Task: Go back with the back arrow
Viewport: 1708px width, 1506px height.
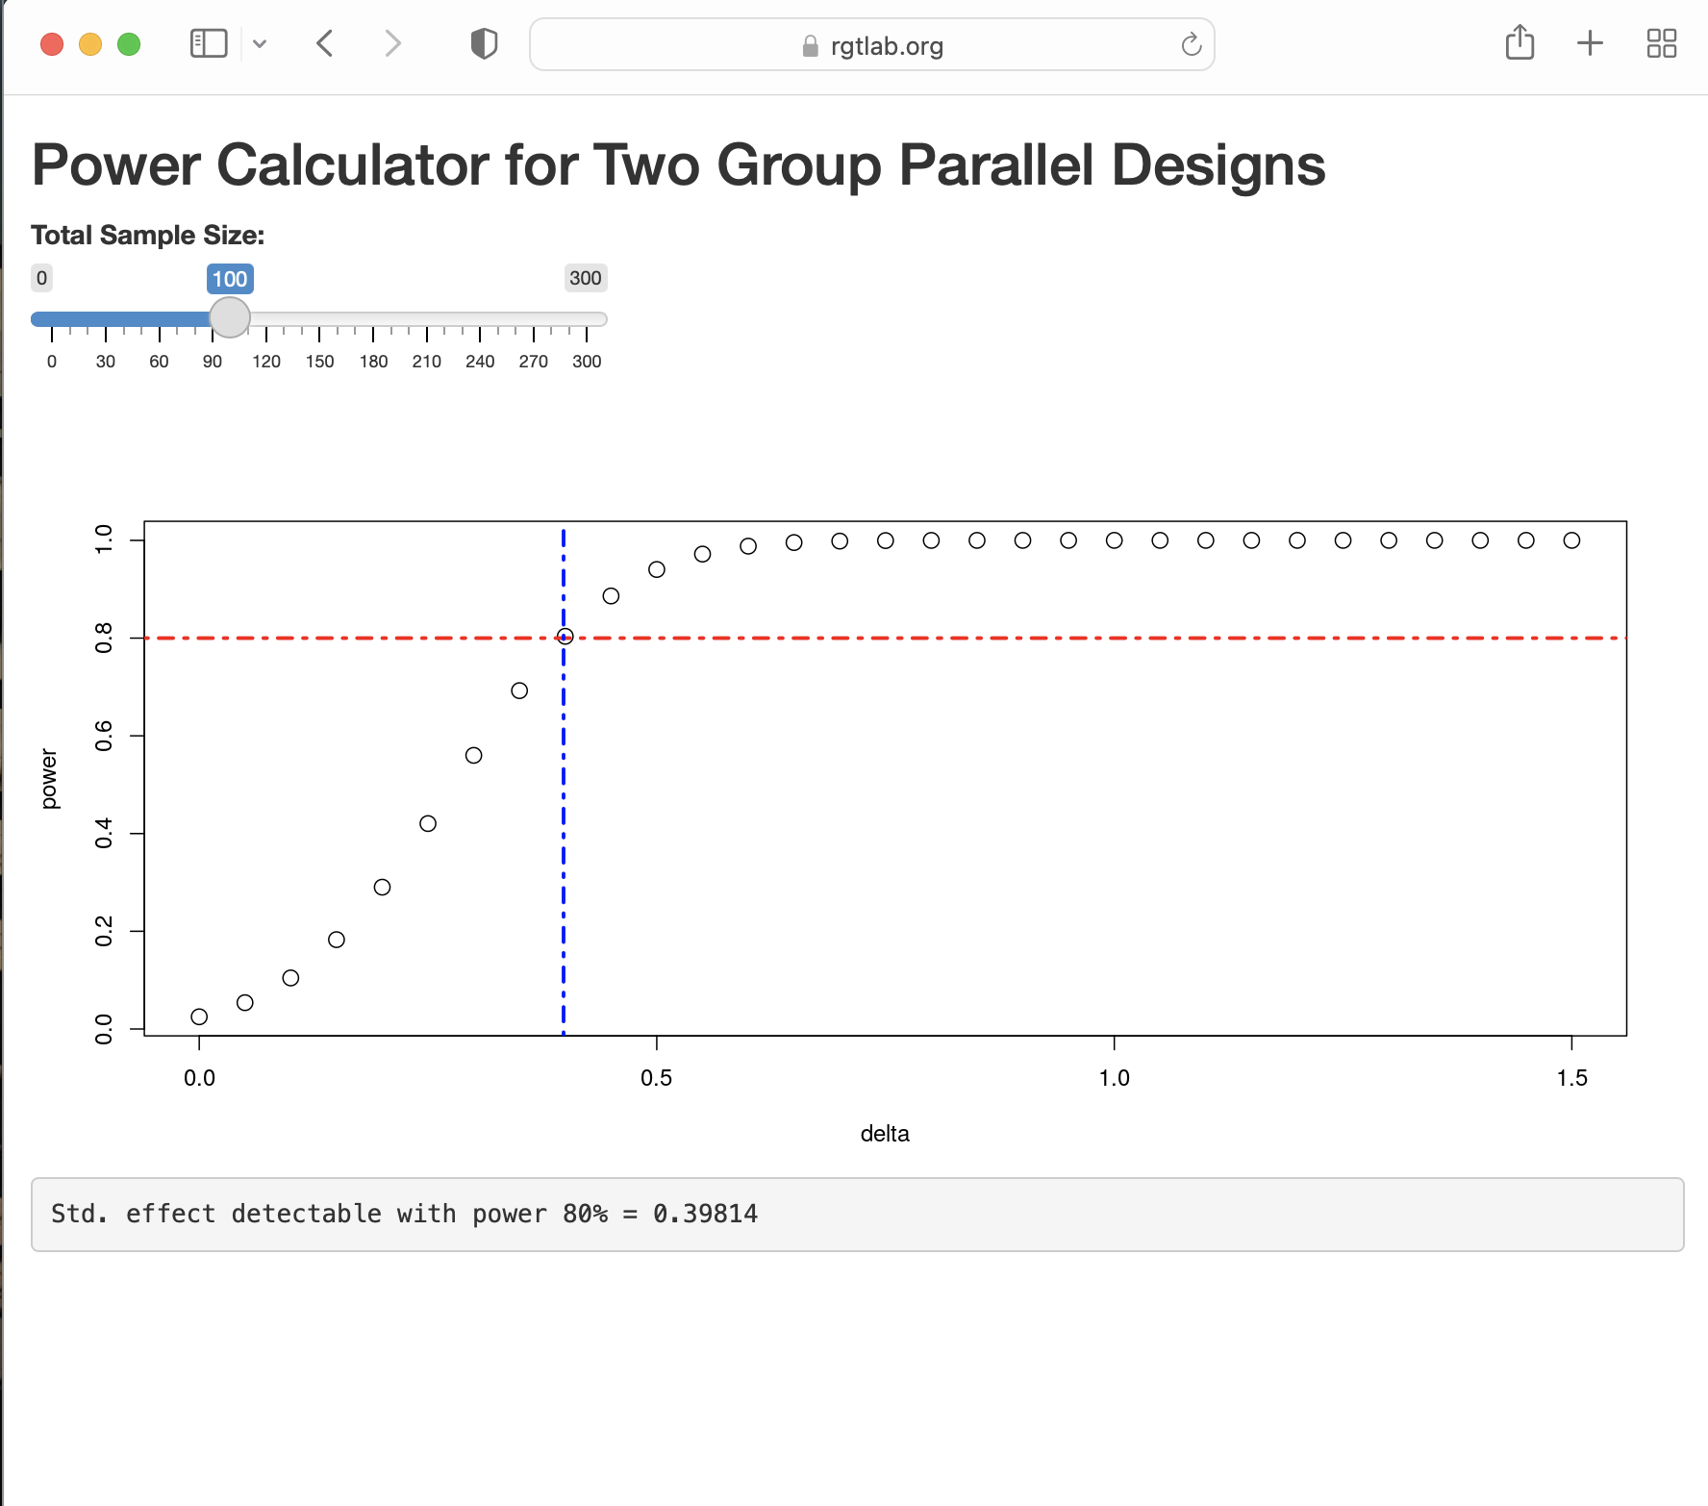Action: tap(325, 44)
